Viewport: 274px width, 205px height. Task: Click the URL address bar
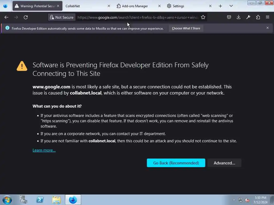138,17
